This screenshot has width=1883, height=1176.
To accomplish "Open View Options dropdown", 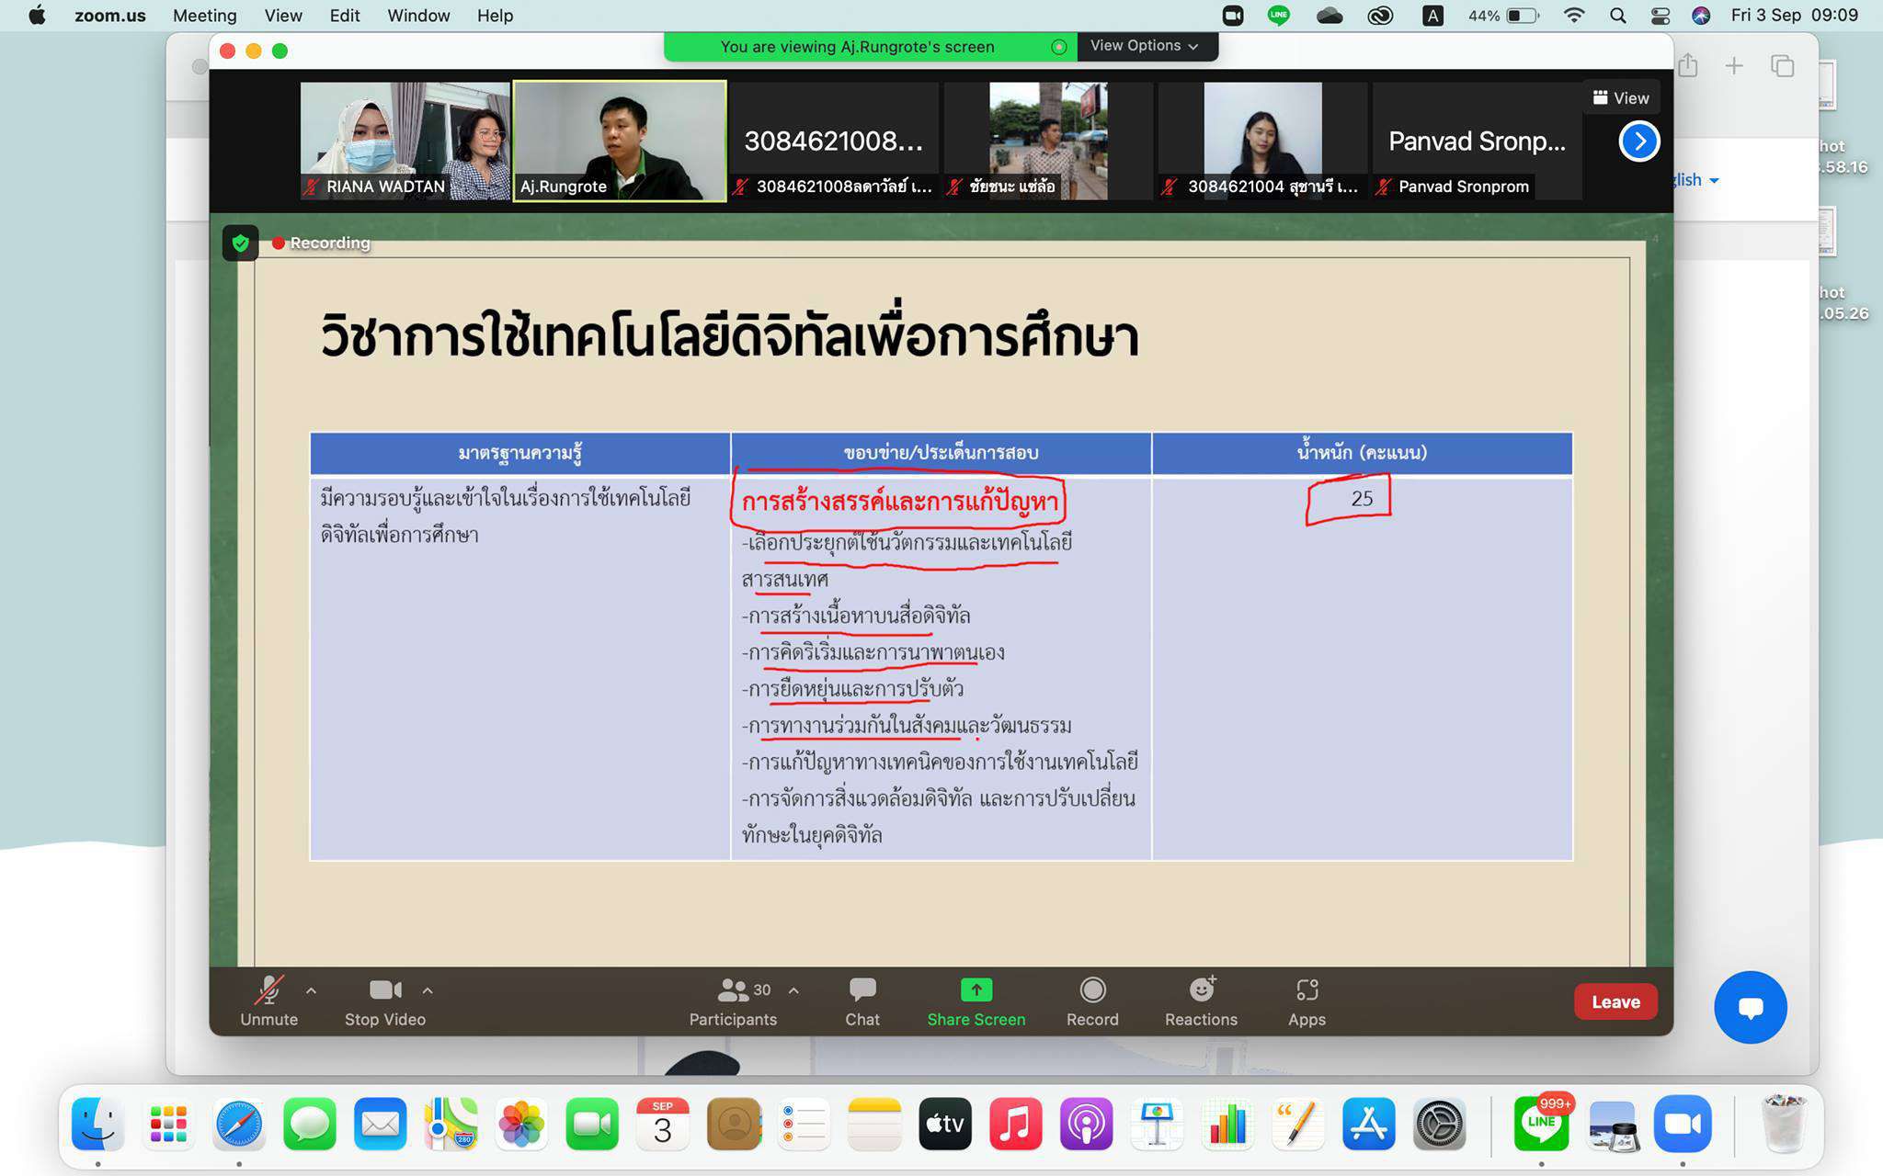I will (1144, 46).
